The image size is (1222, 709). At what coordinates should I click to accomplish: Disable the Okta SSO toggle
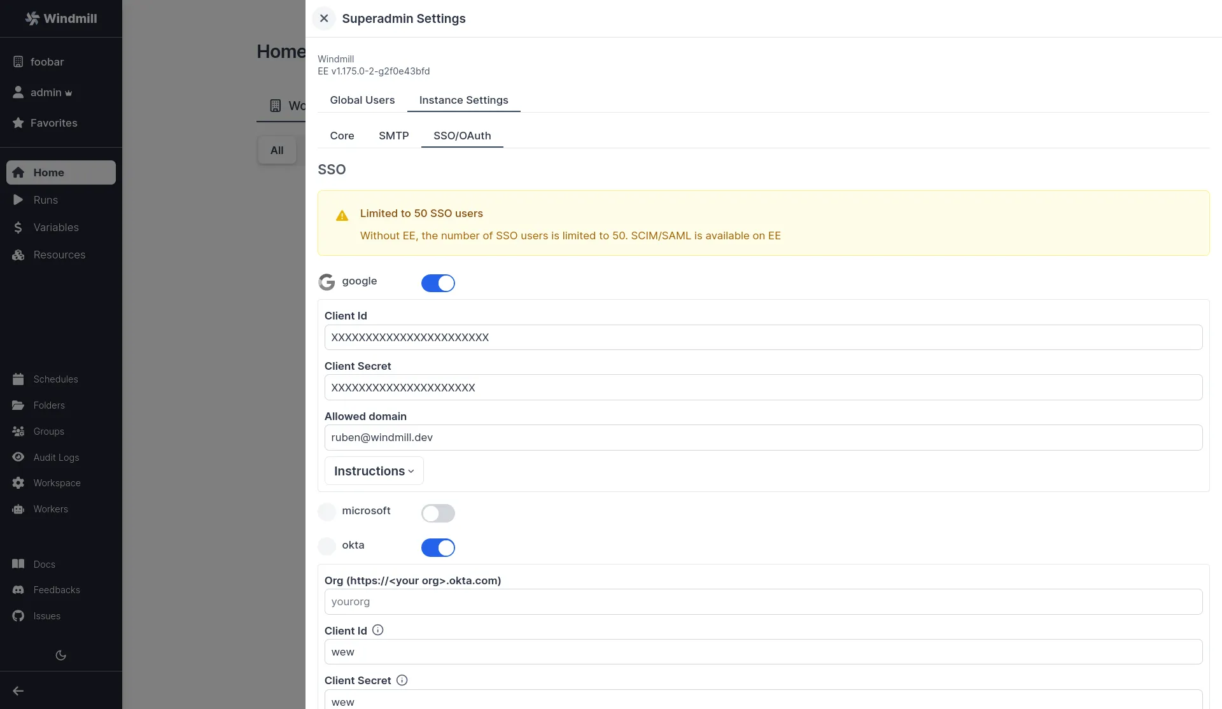[438, 548]
